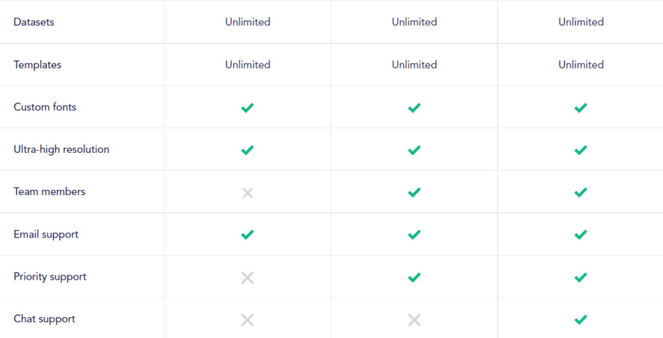Select the Datasets row label

34,22
